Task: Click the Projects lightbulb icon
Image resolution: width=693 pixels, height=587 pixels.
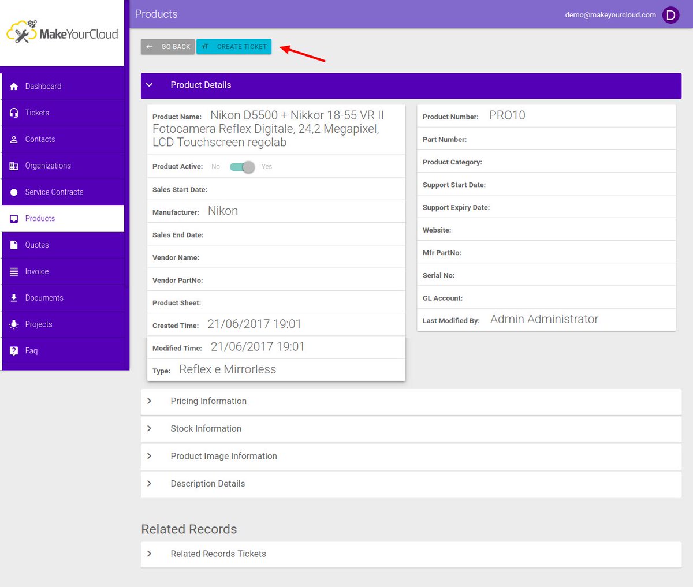Action: coord(14,324)
